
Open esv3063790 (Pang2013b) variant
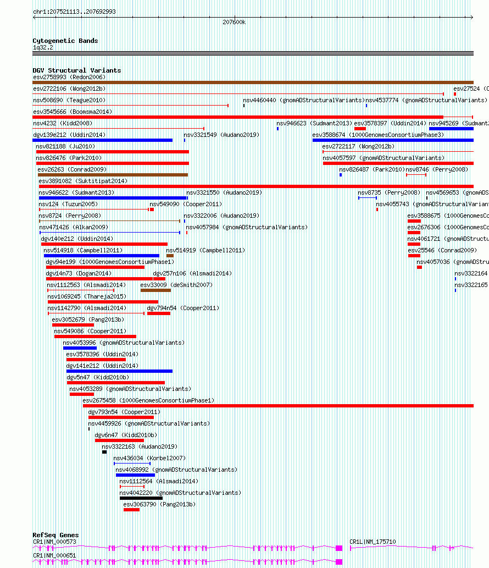[x=159, y=506]
